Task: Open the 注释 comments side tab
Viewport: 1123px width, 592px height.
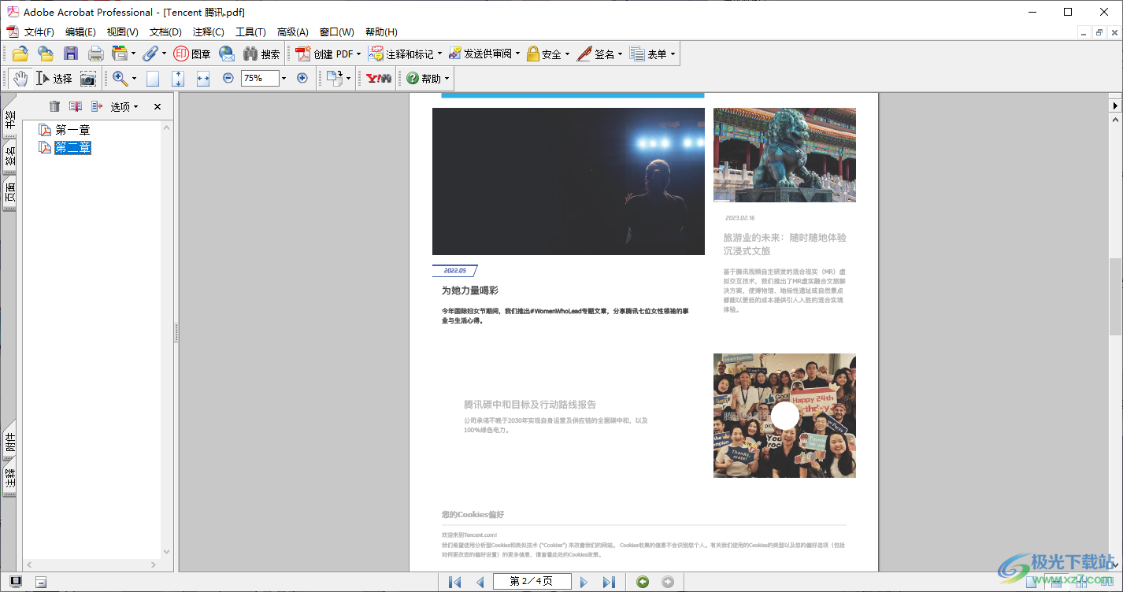Action: pyautogui.click(x=9, y=479)
